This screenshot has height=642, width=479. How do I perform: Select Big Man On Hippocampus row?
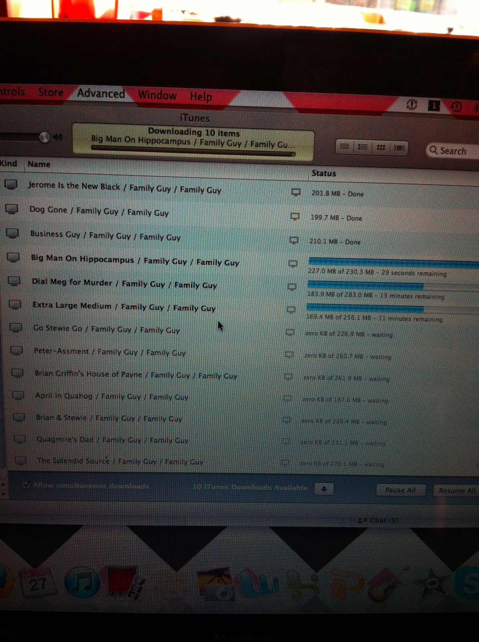point(239,262)
